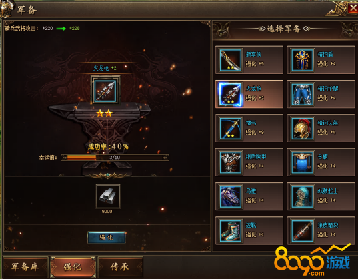Switch to the 传承 tab

click(x=120, y=267)
